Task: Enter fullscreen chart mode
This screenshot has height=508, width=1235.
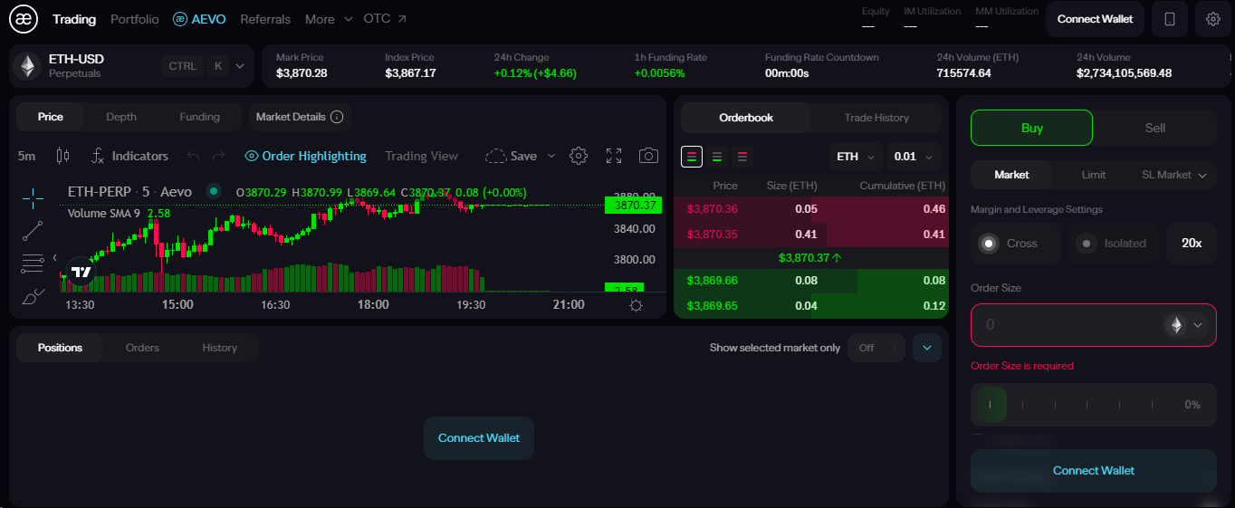Action: coord(614,156)
